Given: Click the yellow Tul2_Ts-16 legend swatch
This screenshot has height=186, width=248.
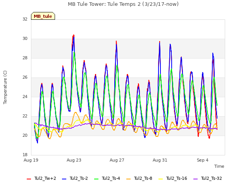Looking at the screenshot, I should (160, 179).
